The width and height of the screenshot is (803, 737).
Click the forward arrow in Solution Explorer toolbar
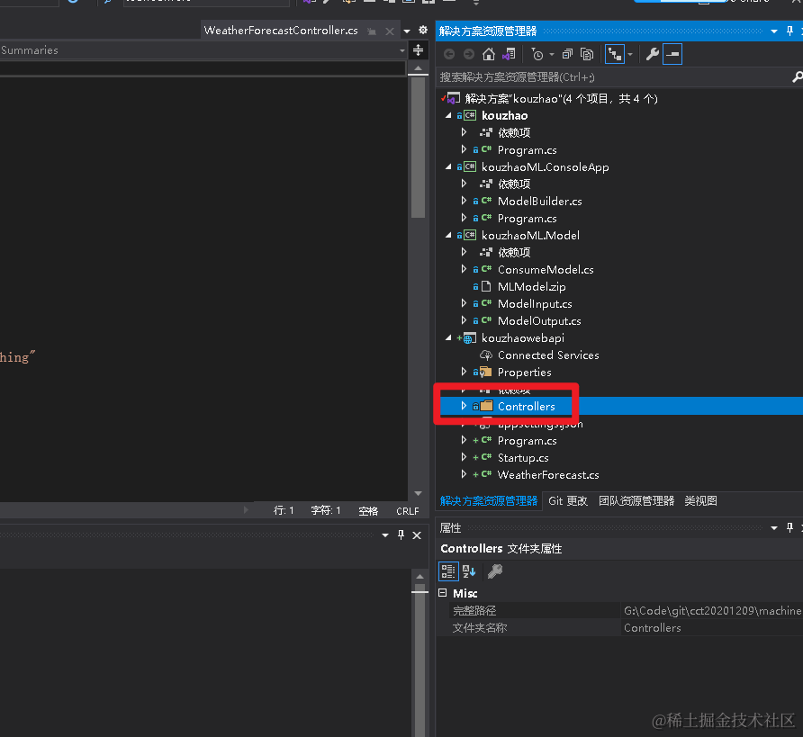469,54
